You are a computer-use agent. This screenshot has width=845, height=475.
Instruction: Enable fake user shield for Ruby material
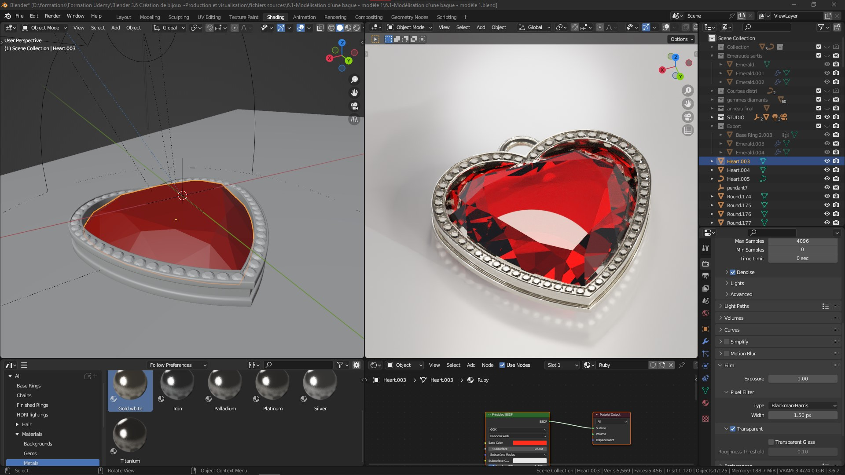pos(653,365)
